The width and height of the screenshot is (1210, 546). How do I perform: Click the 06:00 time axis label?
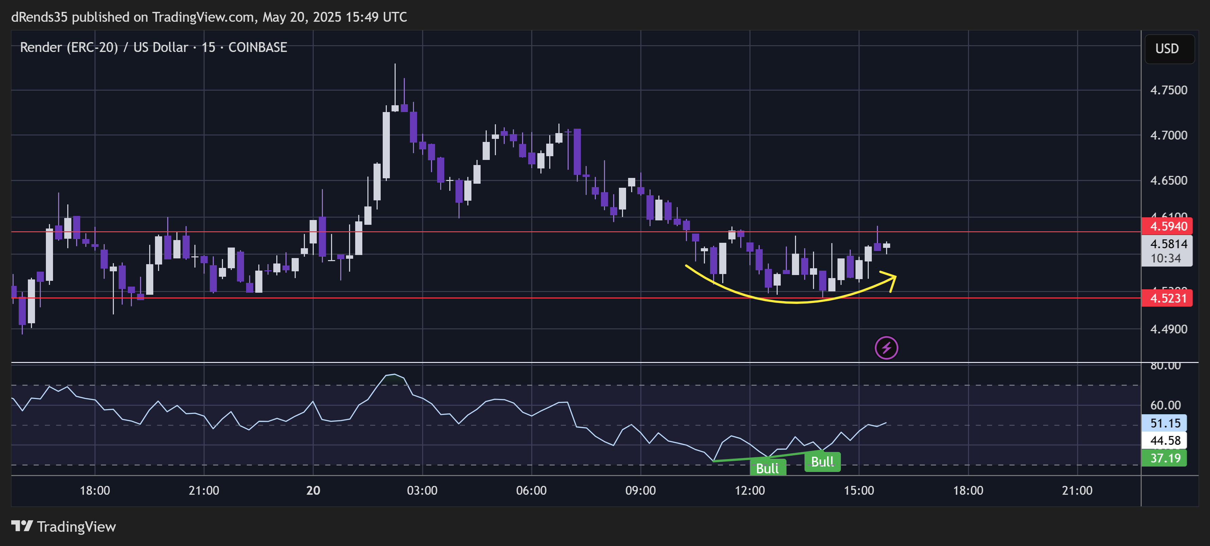tap(531, 491)
